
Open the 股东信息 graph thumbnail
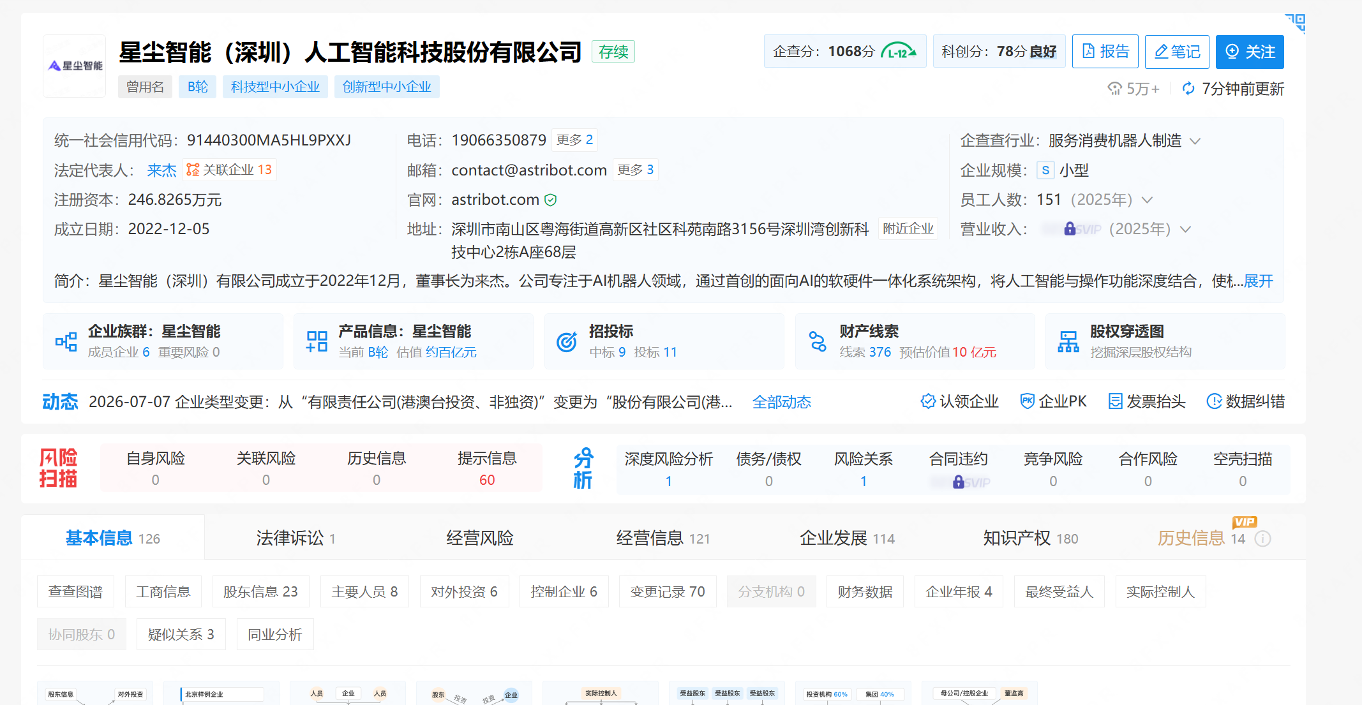click(x=94, y=694)
